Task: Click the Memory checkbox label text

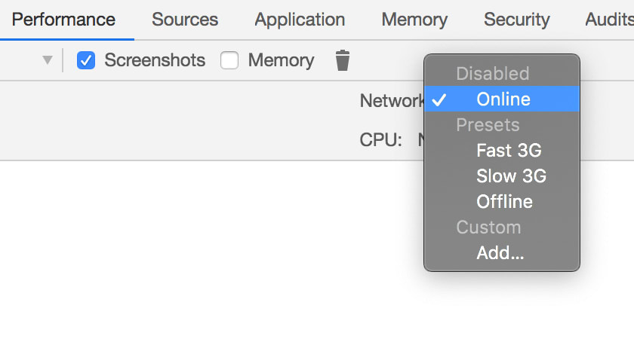Action: tap(281, 60)
